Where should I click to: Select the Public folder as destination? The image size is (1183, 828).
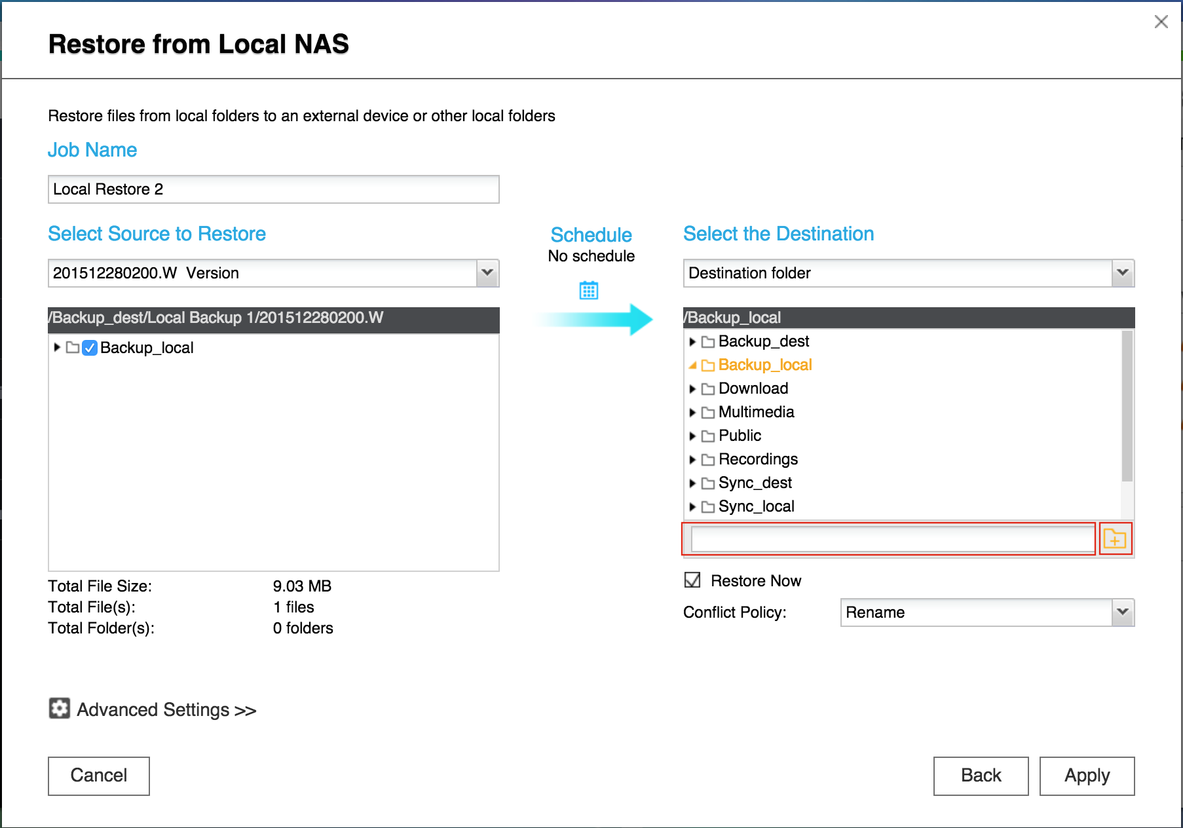(740, 436)
